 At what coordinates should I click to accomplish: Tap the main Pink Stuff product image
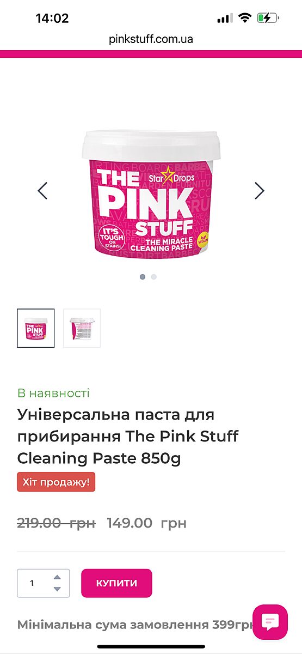(151, 193)
